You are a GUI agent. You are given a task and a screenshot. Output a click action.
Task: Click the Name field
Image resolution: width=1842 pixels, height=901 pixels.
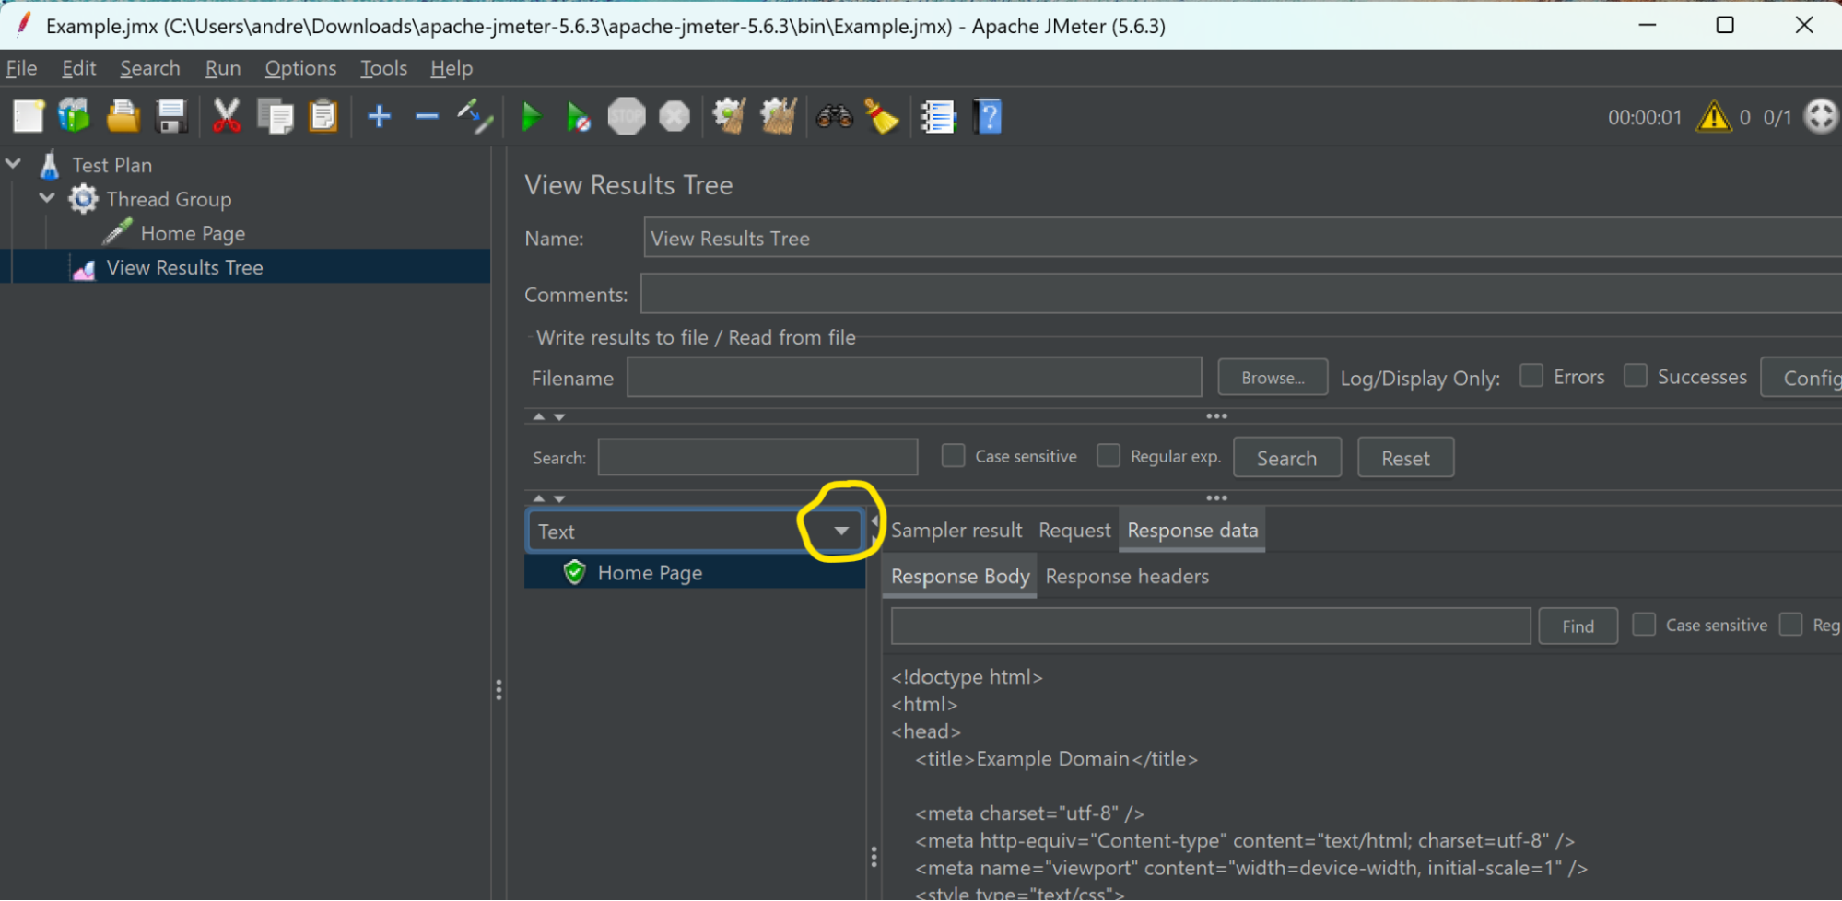pos(1242,238)
